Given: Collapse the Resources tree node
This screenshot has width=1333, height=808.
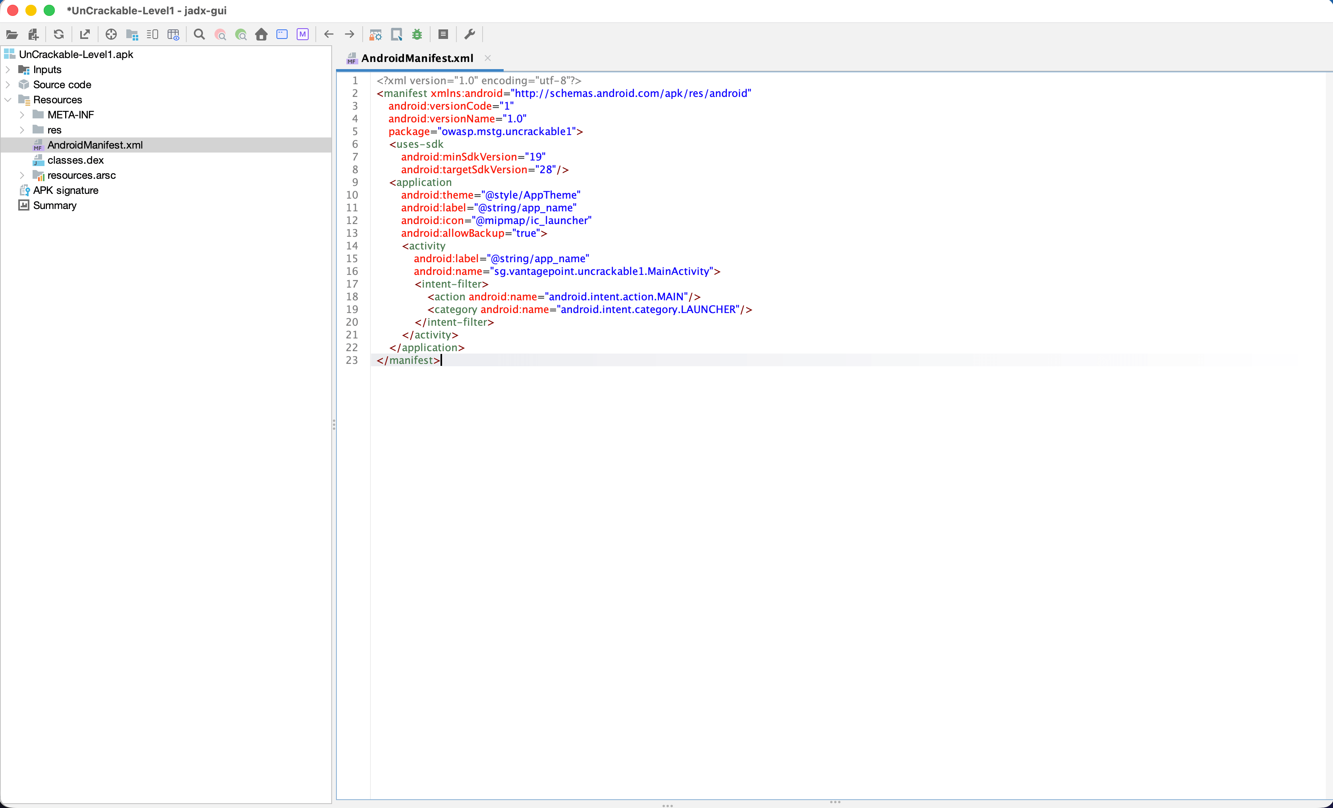Looking at the screenshot, I should (x=8, y=100).
